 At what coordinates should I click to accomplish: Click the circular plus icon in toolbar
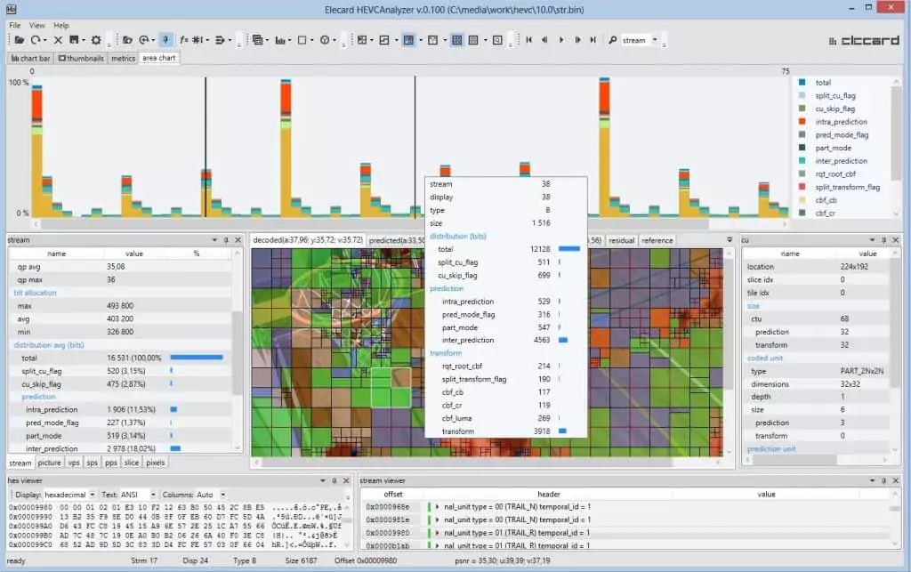[x=143, y=40]
